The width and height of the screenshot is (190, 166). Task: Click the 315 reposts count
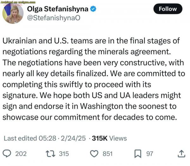coord(64,154)
